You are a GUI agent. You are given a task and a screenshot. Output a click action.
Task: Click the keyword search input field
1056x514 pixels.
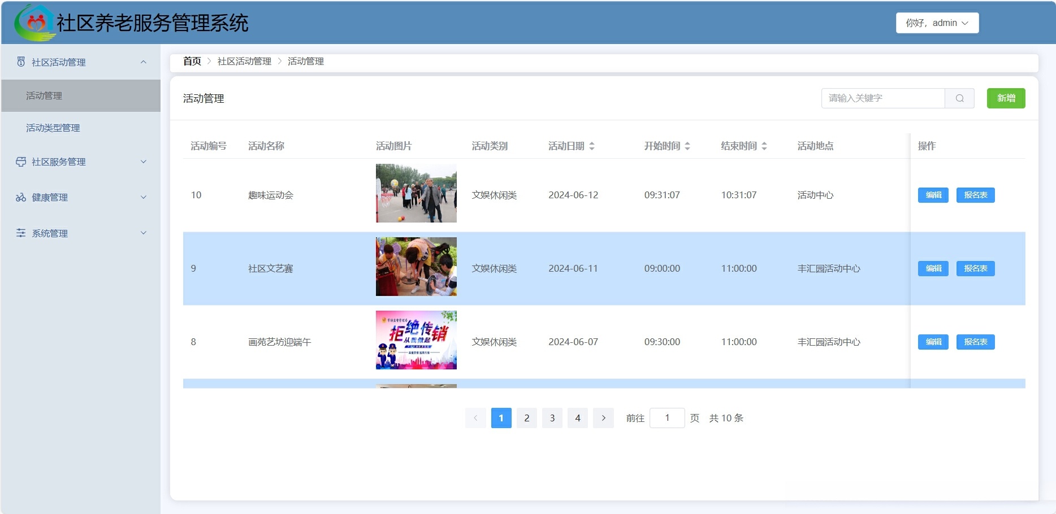point(882,98)
